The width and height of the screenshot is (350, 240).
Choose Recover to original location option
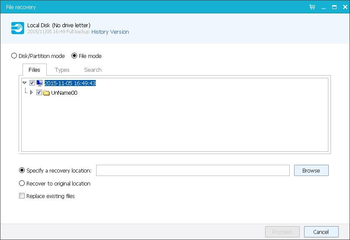click(22, 183)
